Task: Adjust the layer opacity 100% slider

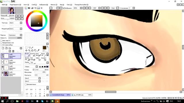Action: pos(15,38)
